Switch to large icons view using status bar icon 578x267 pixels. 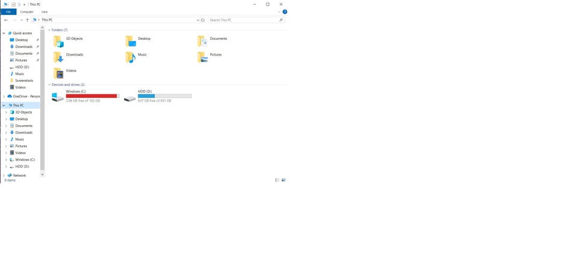click(x=284, y=180)
